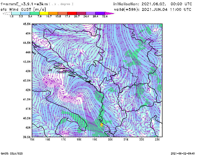Click the '24.4' legend value label

pos(86,16)
